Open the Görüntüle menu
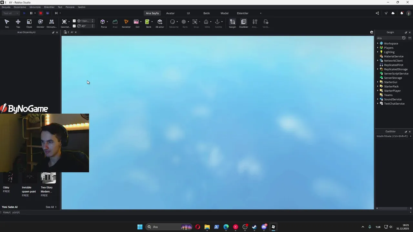The height and width of the screenshot is (232, 413). point(35,7)
